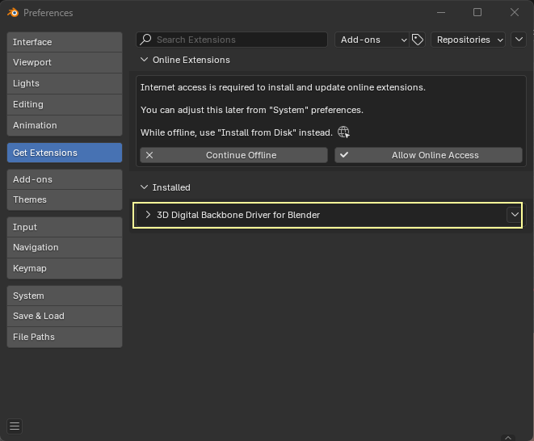
Task: Select the Get Extensions tab
Action: pyautogui.click(x=65, y=153)
